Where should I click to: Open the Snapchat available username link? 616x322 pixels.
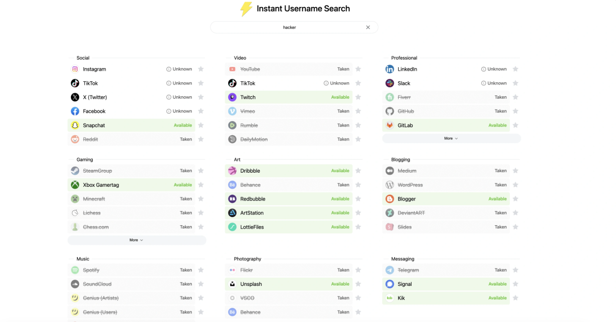coord(94,125)
